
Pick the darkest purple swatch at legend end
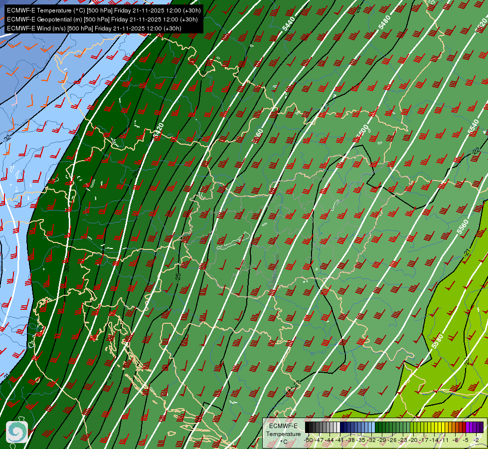tap(482, 427)
